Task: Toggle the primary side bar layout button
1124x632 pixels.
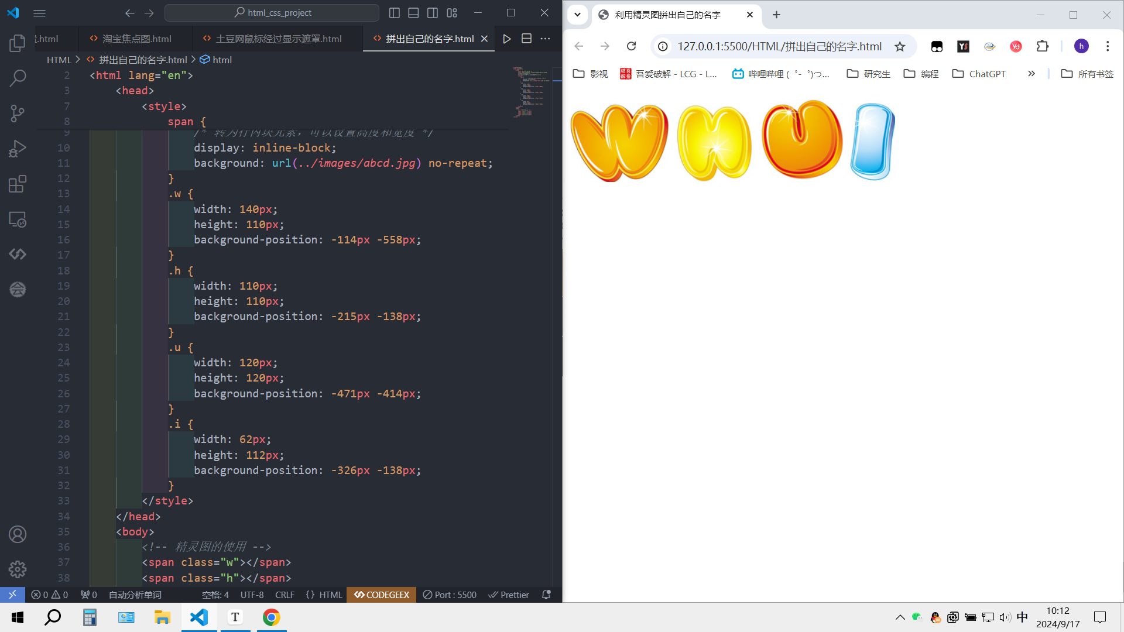Action: 395,13
